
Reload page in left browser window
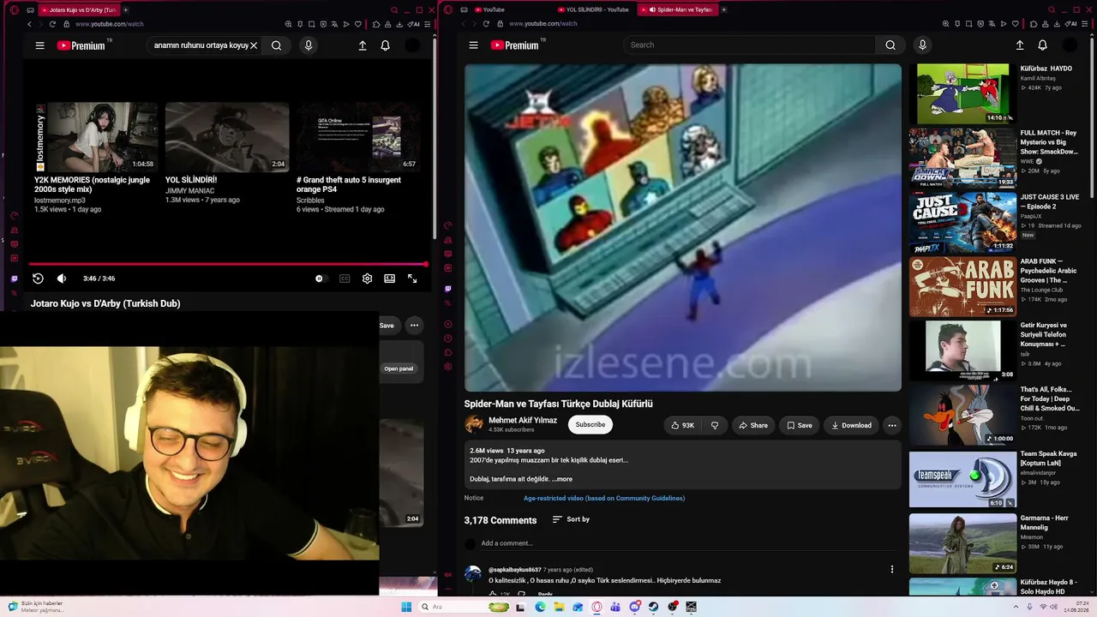coord(52,24)
